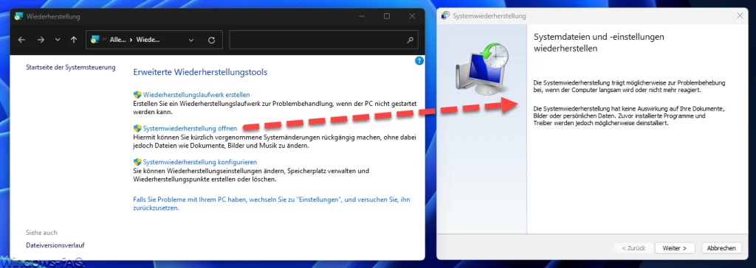Click 'Weiter >' in Systemwiederherstellung dialog

tap(675, 248)
